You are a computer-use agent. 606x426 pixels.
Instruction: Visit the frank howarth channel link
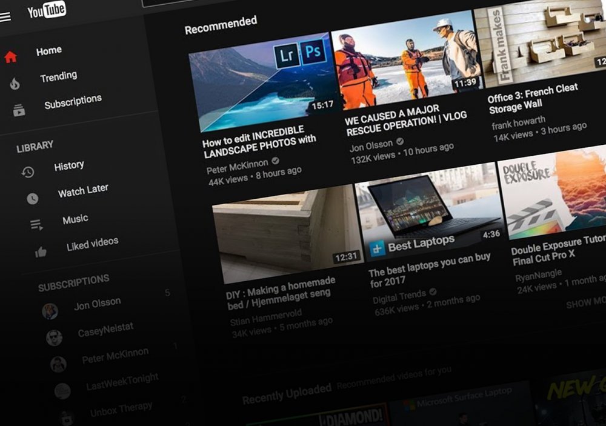click(x=519, y=122)
